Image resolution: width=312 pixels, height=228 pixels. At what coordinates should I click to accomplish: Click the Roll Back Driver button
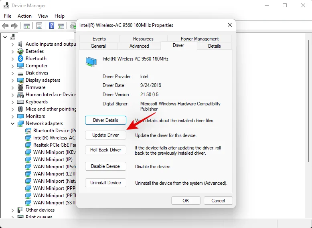[x=105, y=150]
